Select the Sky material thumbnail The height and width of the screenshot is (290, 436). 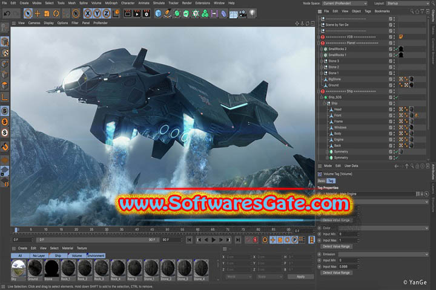coord(19,268)
